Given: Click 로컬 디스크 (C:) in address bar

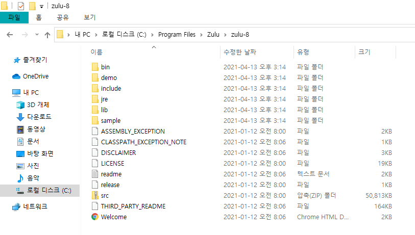Looking at the screenshot, I should pos(124,35).
